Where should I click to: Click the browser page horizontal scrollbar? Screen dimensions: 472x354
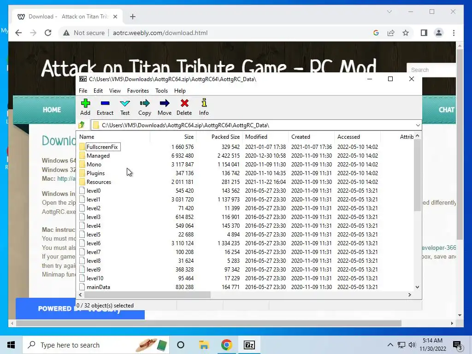209,323
